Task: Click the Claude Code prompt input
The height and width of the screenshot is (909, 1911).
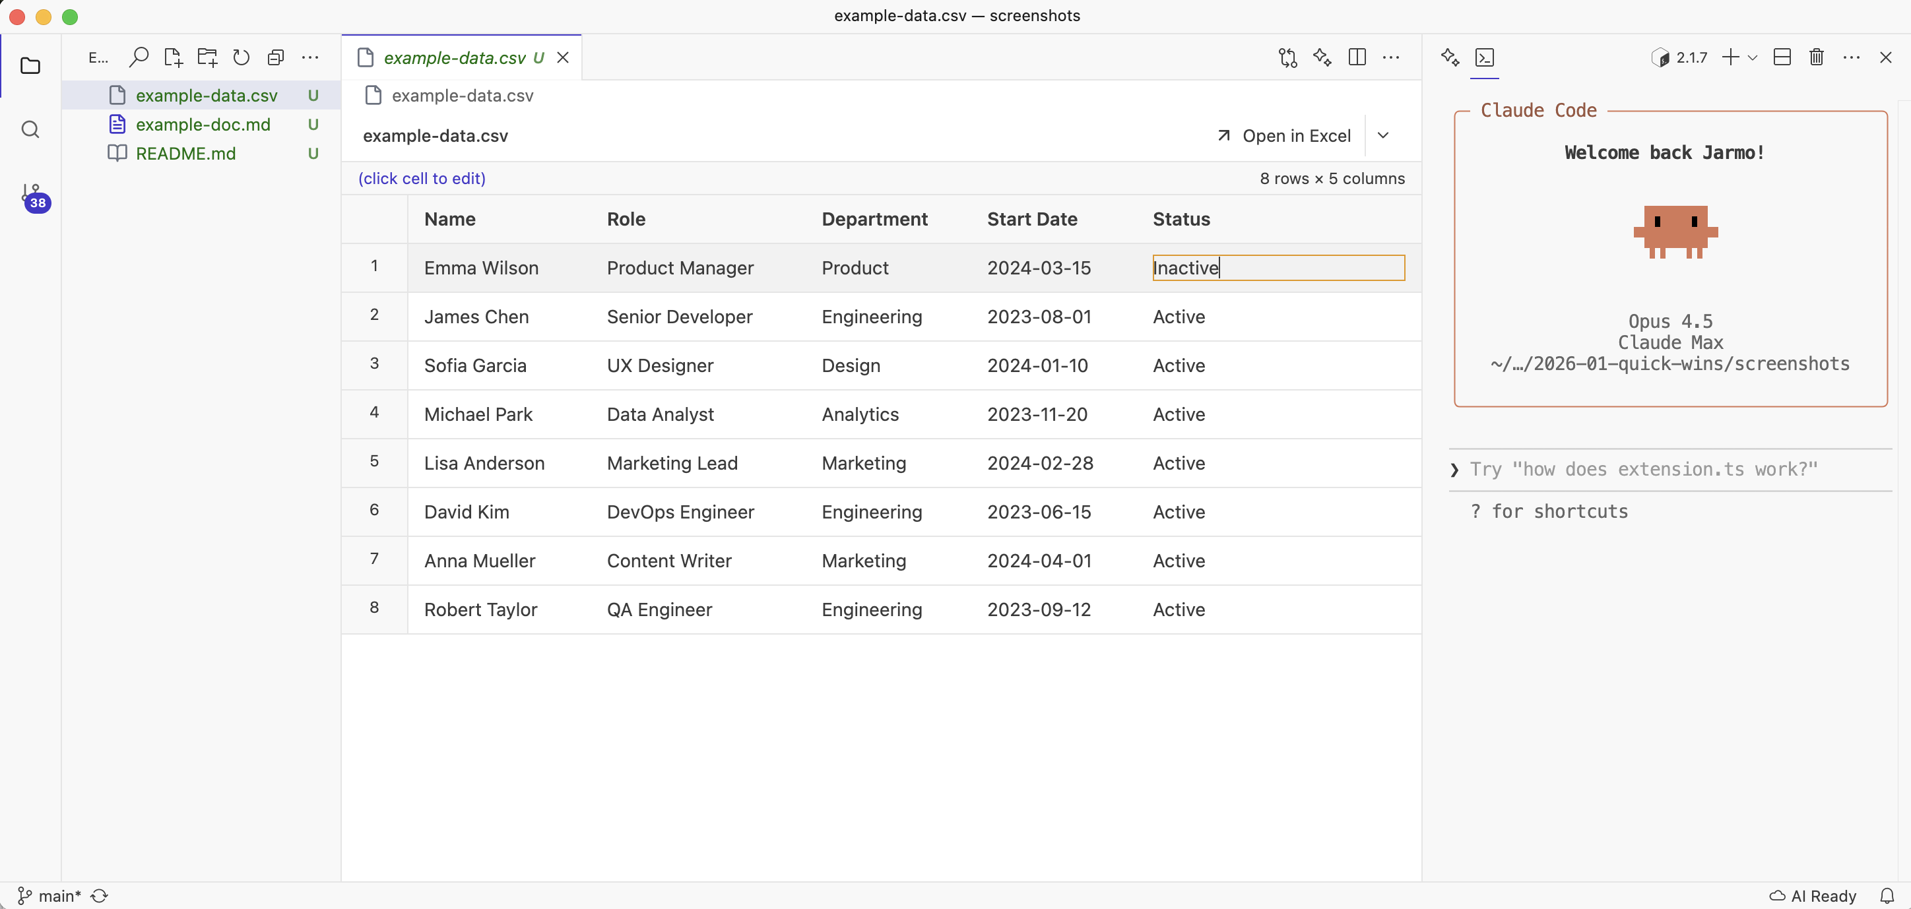Action: point(1643,469)
